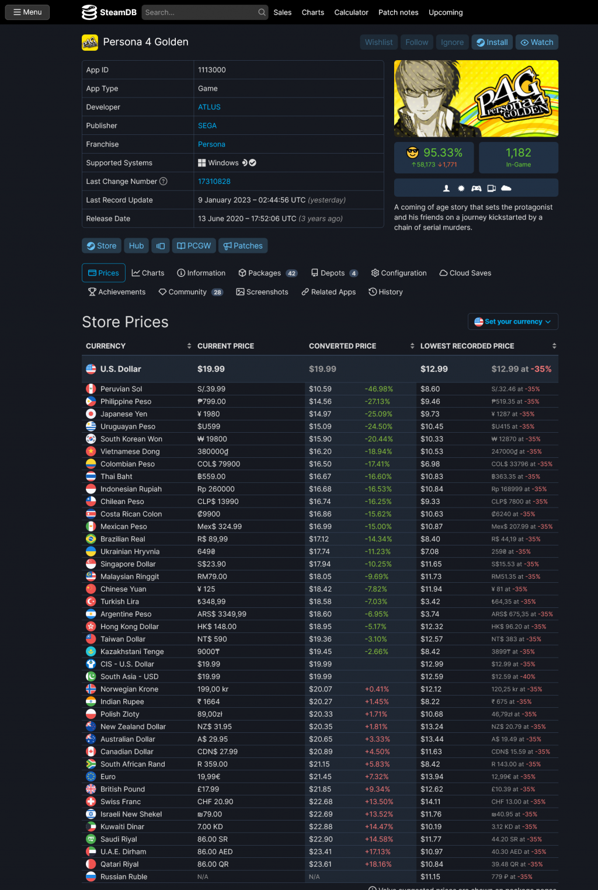Click the controller support icon

pos(477,188)
